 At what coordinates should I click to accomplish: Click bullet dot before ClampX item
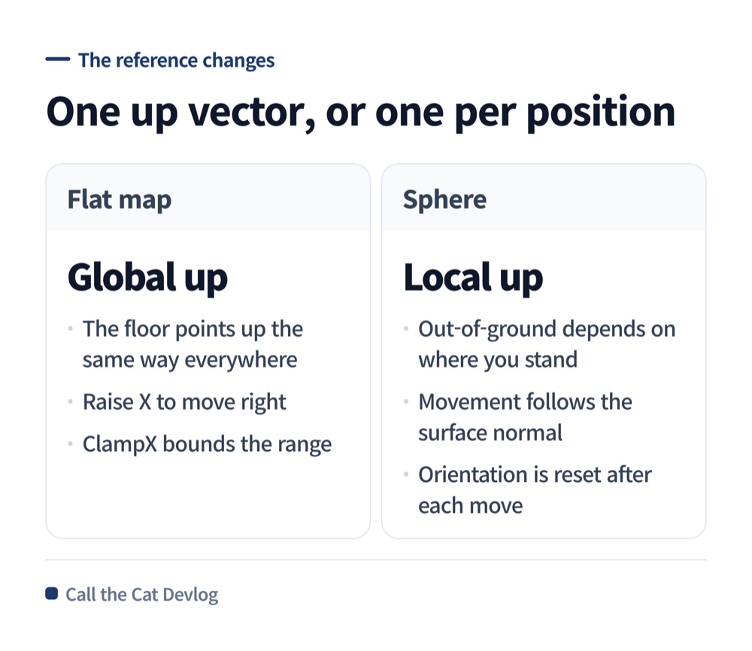(71, 444)
